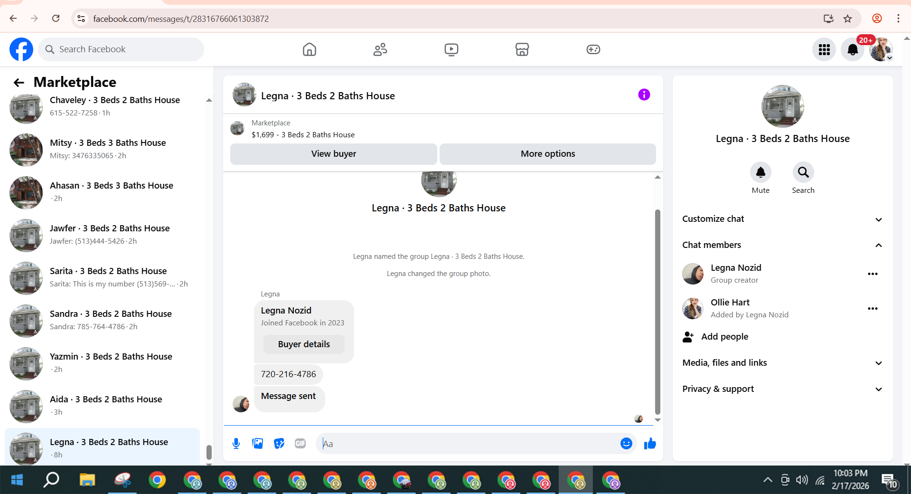Open Mitsy 3 Beds 3 Baths conversation

(102, 150)
